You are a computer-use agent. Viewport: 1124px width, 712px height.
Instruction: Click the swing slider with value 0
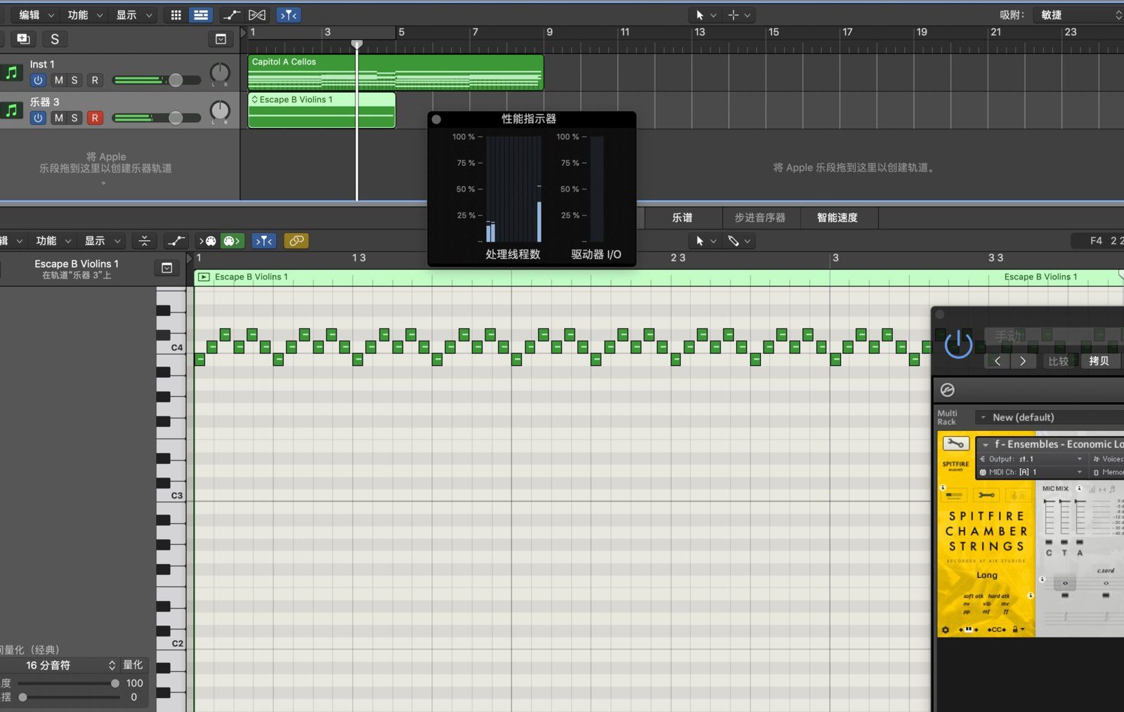pyautogui.click(x=68, y=697)
